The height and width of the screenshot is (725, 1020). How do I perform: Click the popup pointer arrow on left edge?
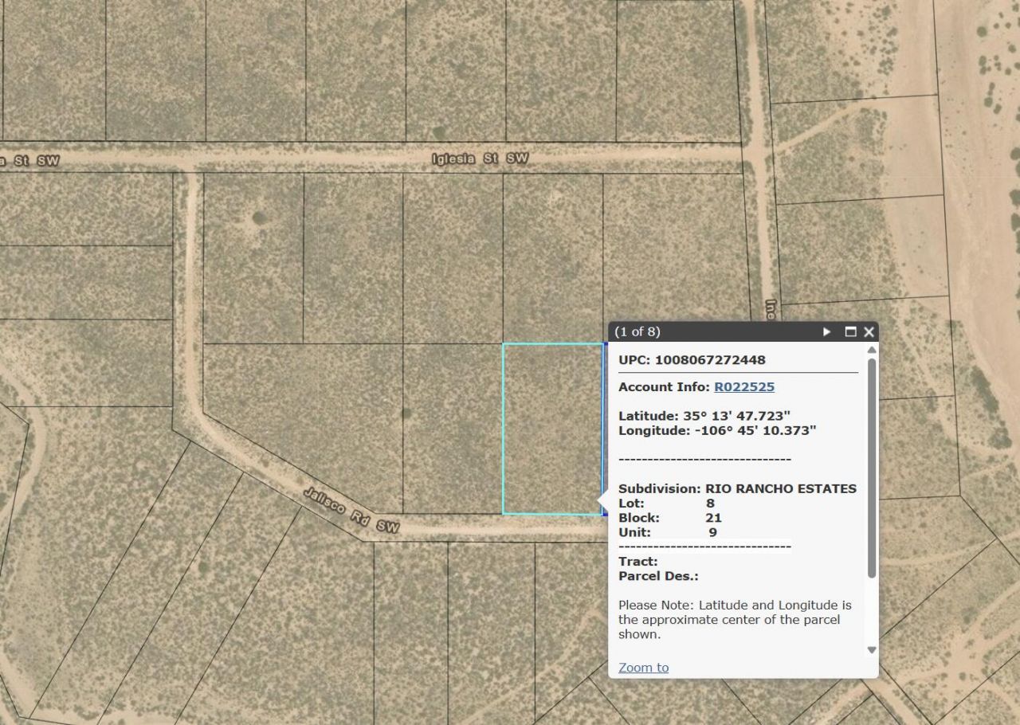tap(603, 500)
